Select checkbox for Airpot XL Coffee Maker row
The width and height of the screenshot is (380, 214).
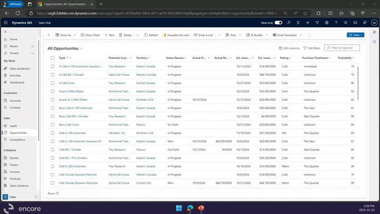click(52, 100)
